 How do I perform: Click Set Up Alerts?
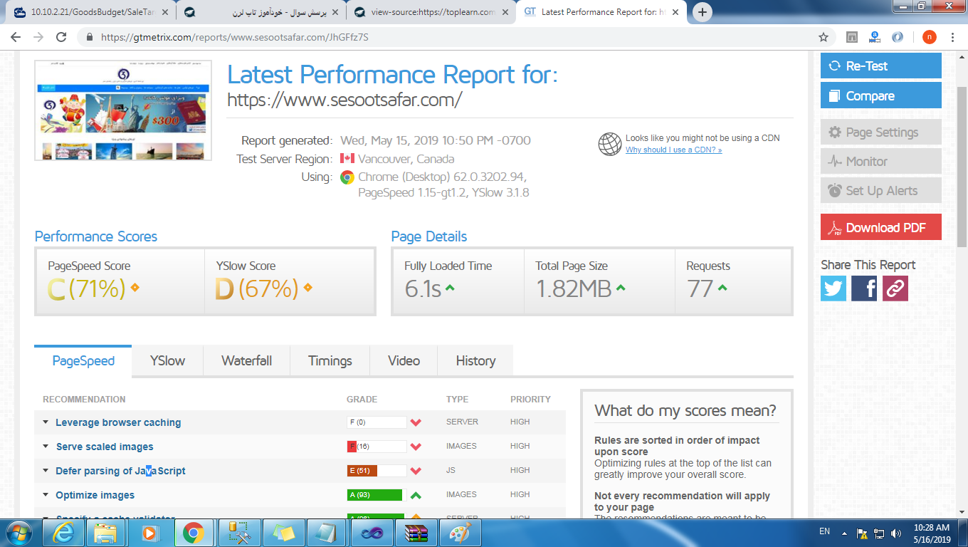[x=880, y=191]
